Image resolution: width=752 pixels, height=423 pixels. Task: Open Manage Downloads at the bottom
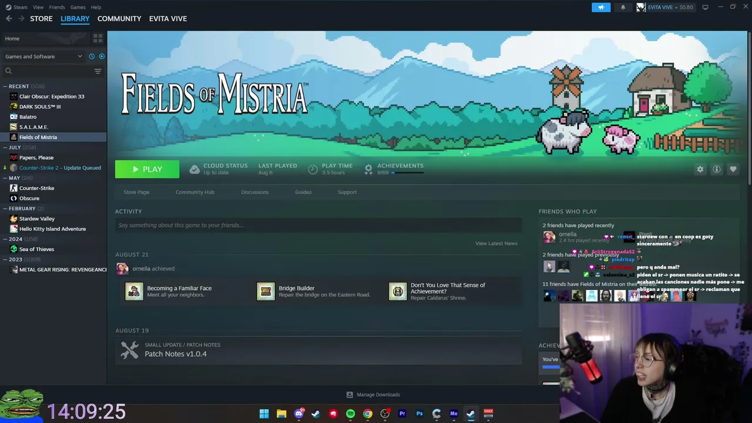click(373, 395)
